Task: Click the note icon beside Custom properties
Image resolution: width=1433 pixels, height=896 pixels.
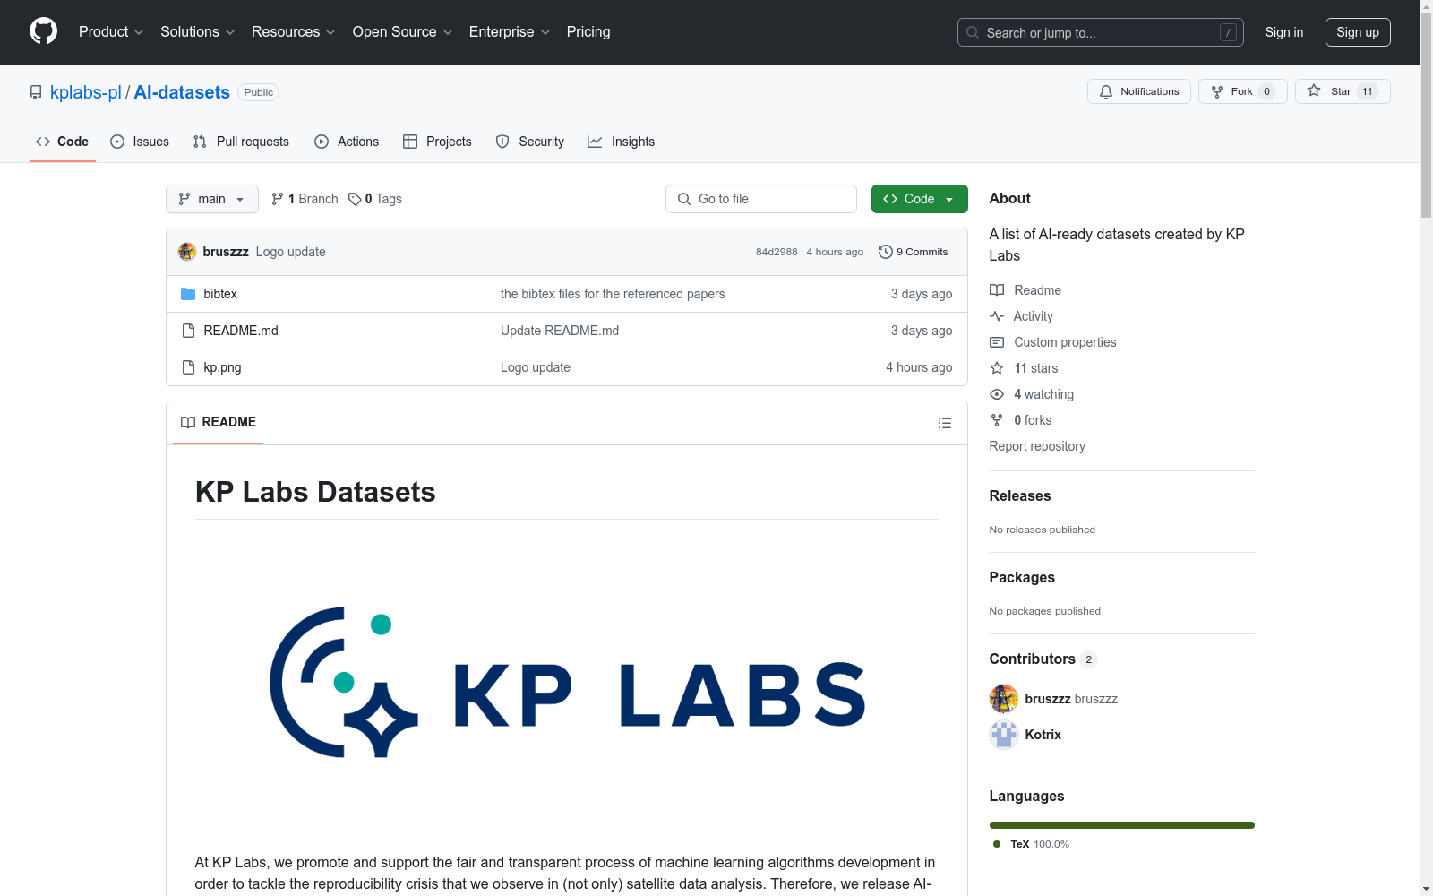Action: (997, 342)
